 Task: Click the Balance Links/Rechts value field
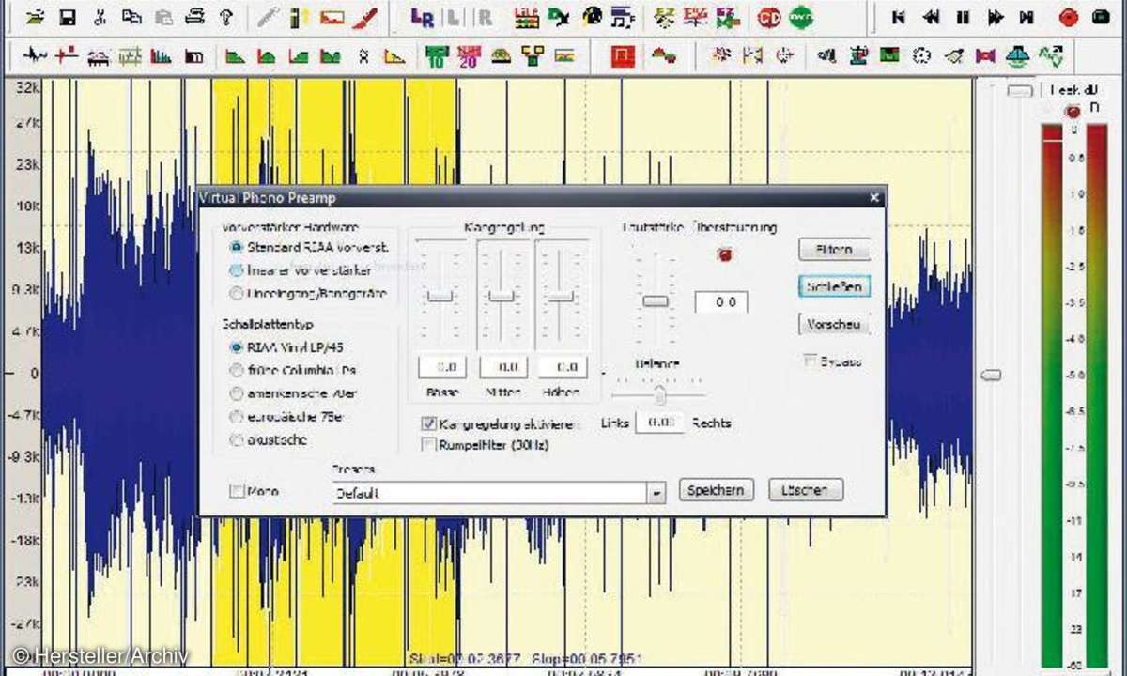(662, 422)
